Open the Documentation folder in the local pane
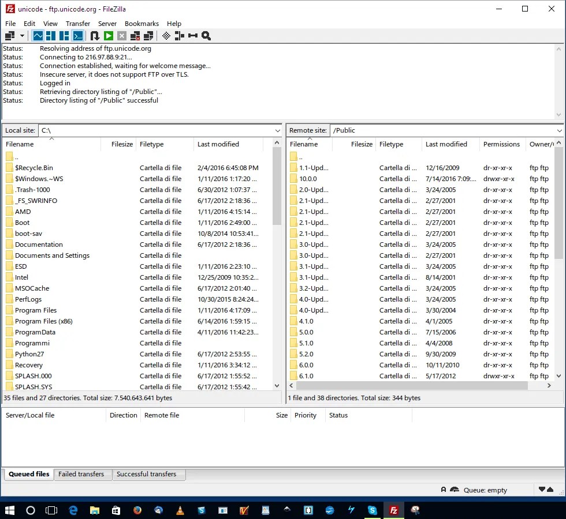This screenshot has width=566, height=519. tap(38, 245)
